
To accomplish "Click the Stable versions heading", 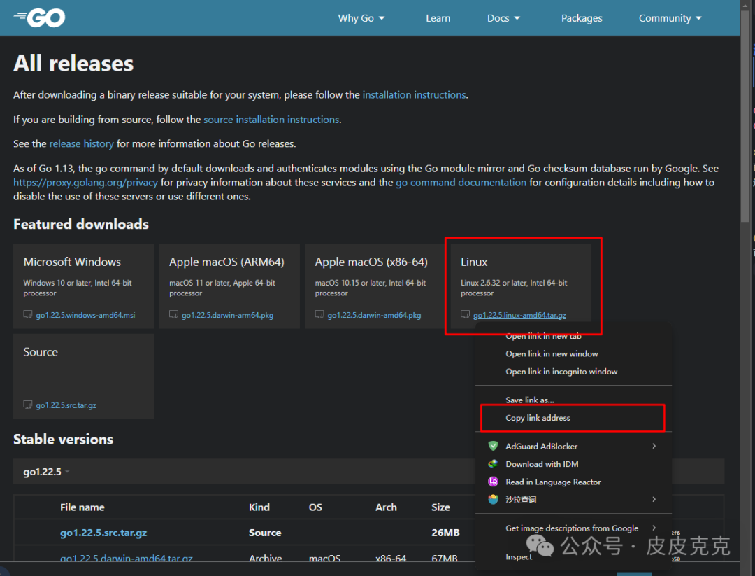I will pos(63,439).
